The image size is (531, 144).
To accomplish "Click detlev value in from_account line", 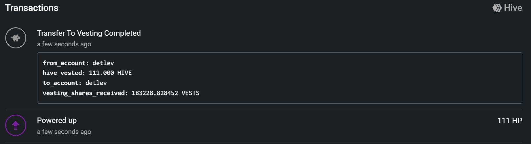I will click(103, 63).
